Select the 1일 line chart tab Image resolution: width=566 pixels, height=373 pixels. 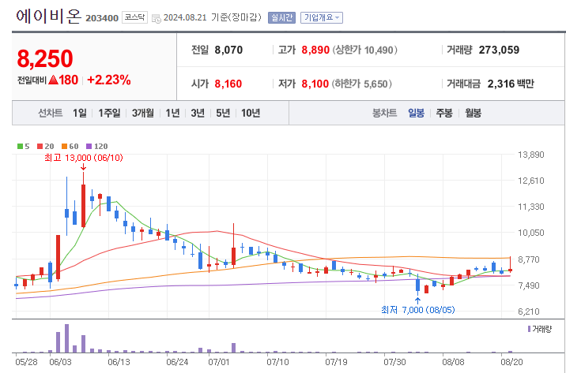pyautogui.click(x=80, y=113)
